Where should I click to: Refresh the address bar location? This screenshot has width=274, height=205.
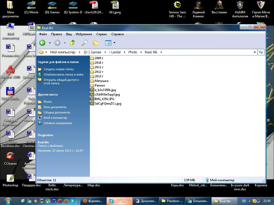(261, 52)
